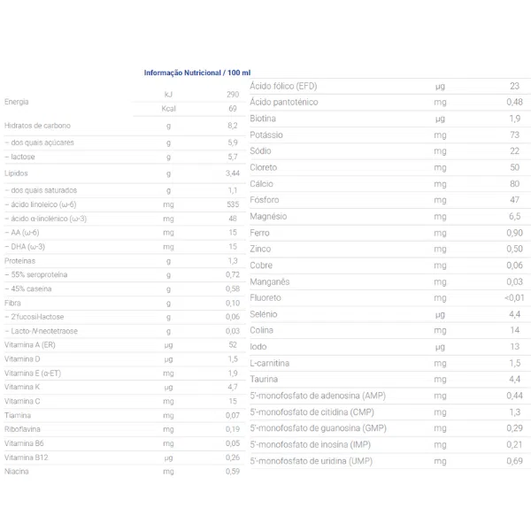Select the Potássio row label

pyautogui.click(x=266, y=135)
